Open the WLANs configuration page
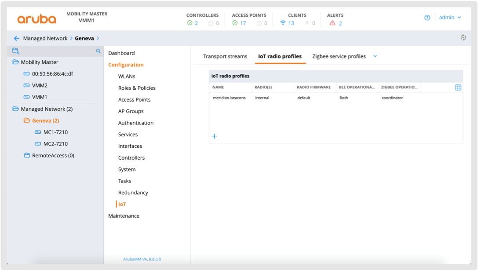 coord(127,76)
